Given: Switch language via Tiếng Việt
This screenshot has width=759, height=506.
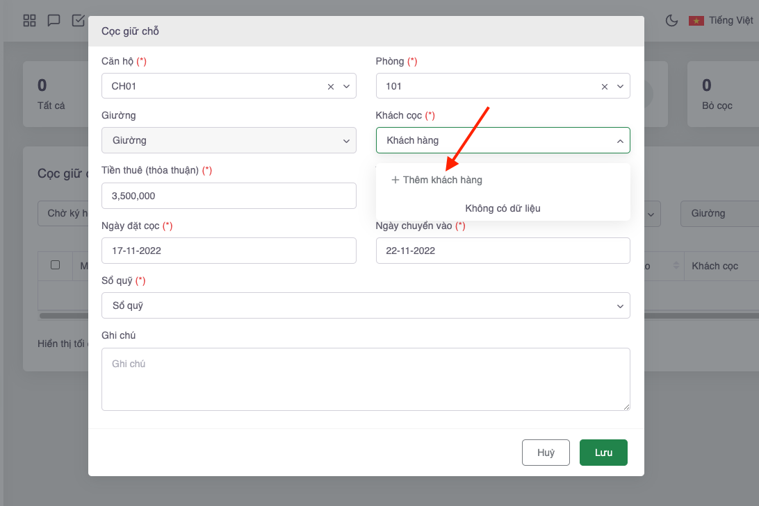Looking at the screenshot, I should [731, 21].
